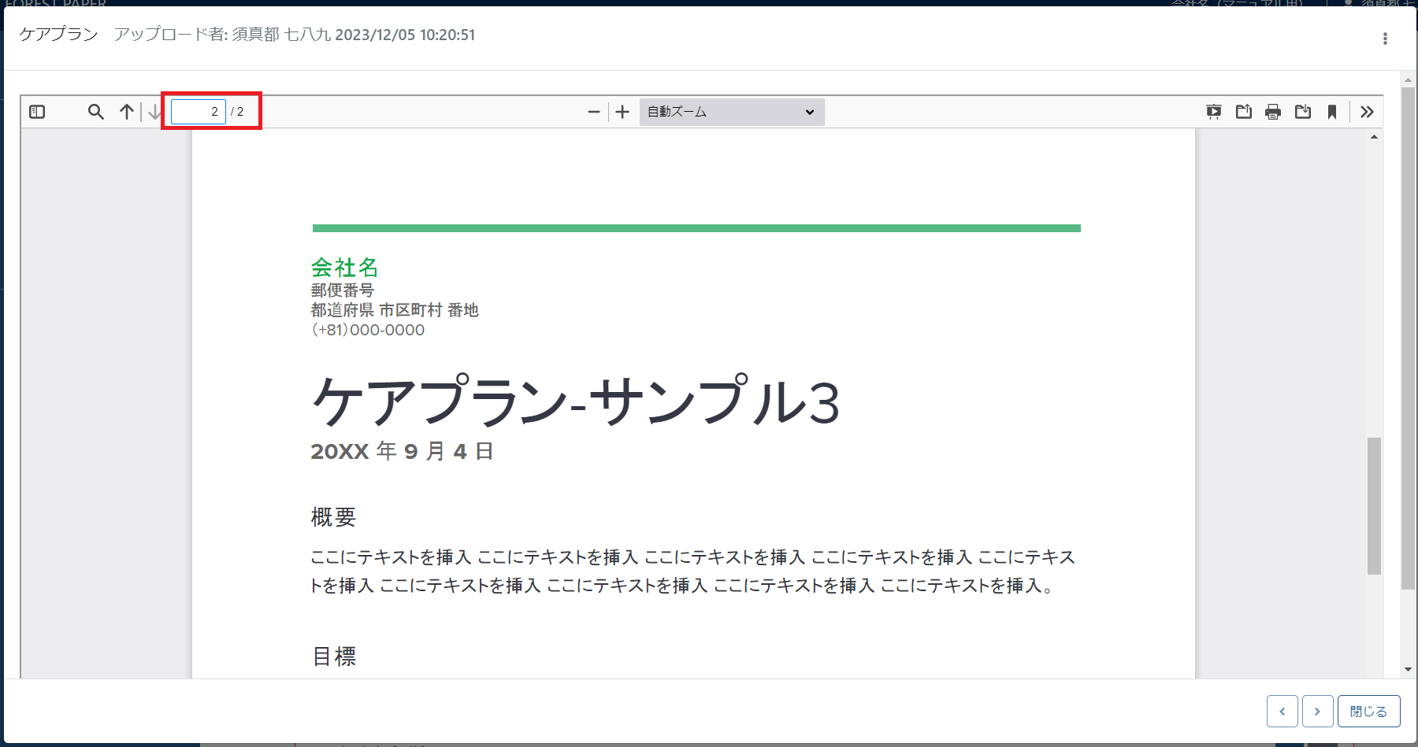Screen dimensions: 1418x747
Task: Open a file with the folder-up icon
Action: click(x=1244, y=112)
